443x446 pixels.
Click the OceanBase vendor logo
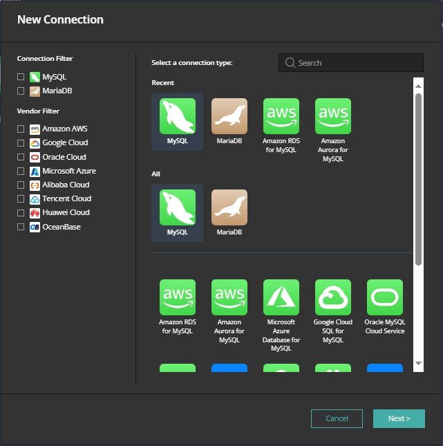pyautogui.click(x=35, y=227)
